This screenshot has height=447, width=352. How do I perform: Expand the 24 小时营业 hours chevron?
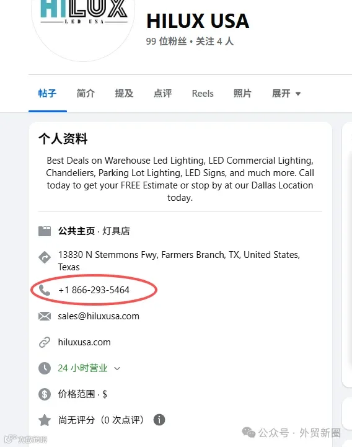pyautogui.click(x=117, y=368)
